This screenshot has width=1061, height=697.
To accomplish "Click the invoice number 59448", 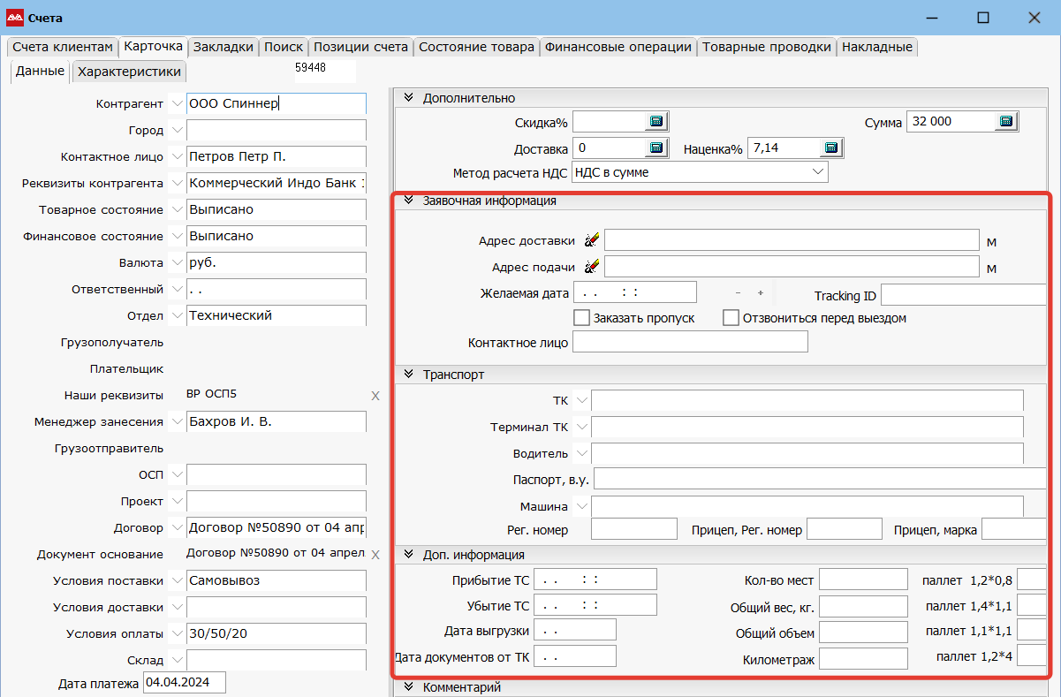I will tap(309, 66).
